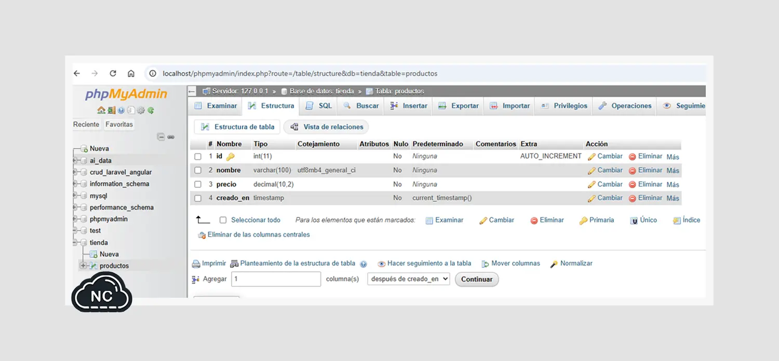Open the Reciente navigation tab
Screen dimensions: 779x361
[x=86, y=124]
